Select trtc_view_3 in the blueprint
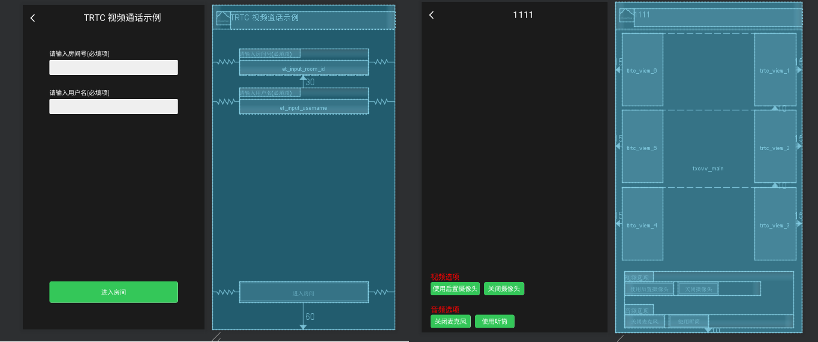This screenshot has width=818, height=342. click(x=775, y=224)
